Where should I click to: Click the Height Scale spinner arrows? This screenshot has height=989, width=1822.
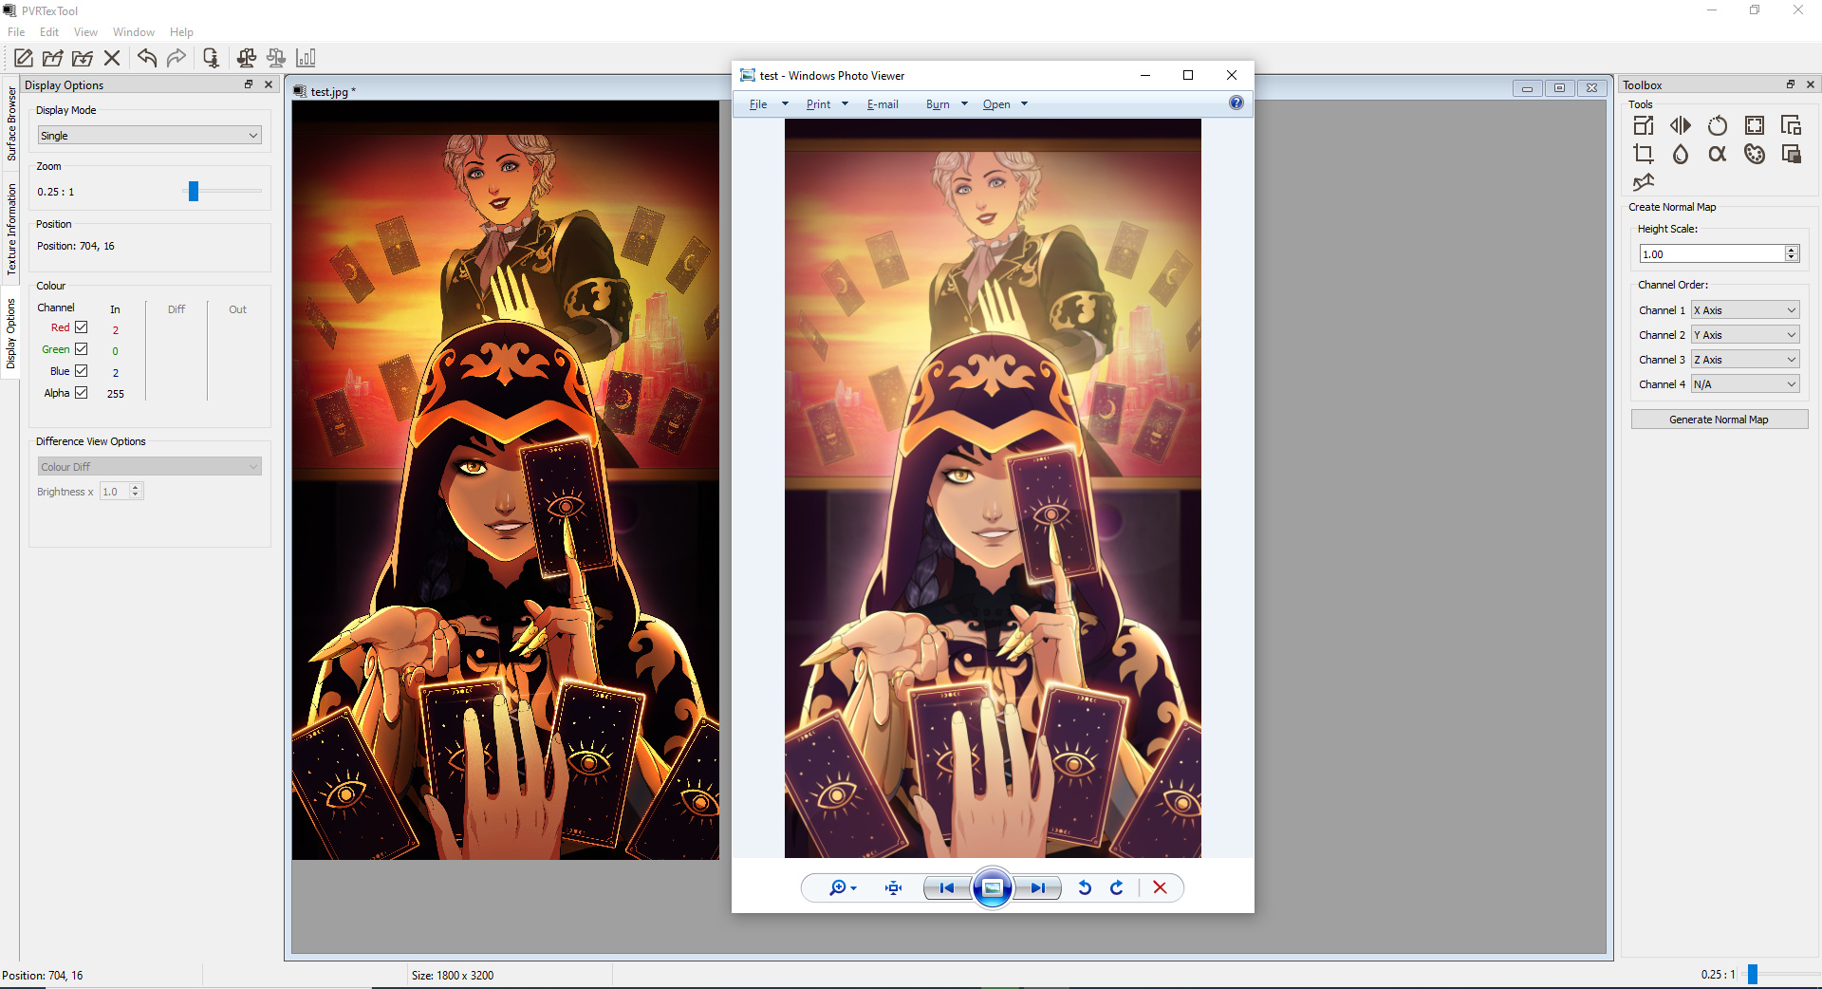pos(1792,254)
